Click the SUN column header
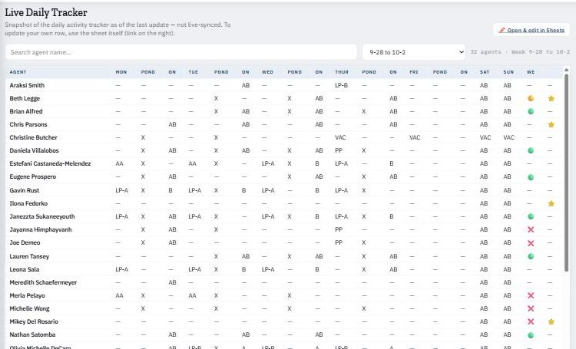This screenshot has width=576, height=349. coord(508,72)
